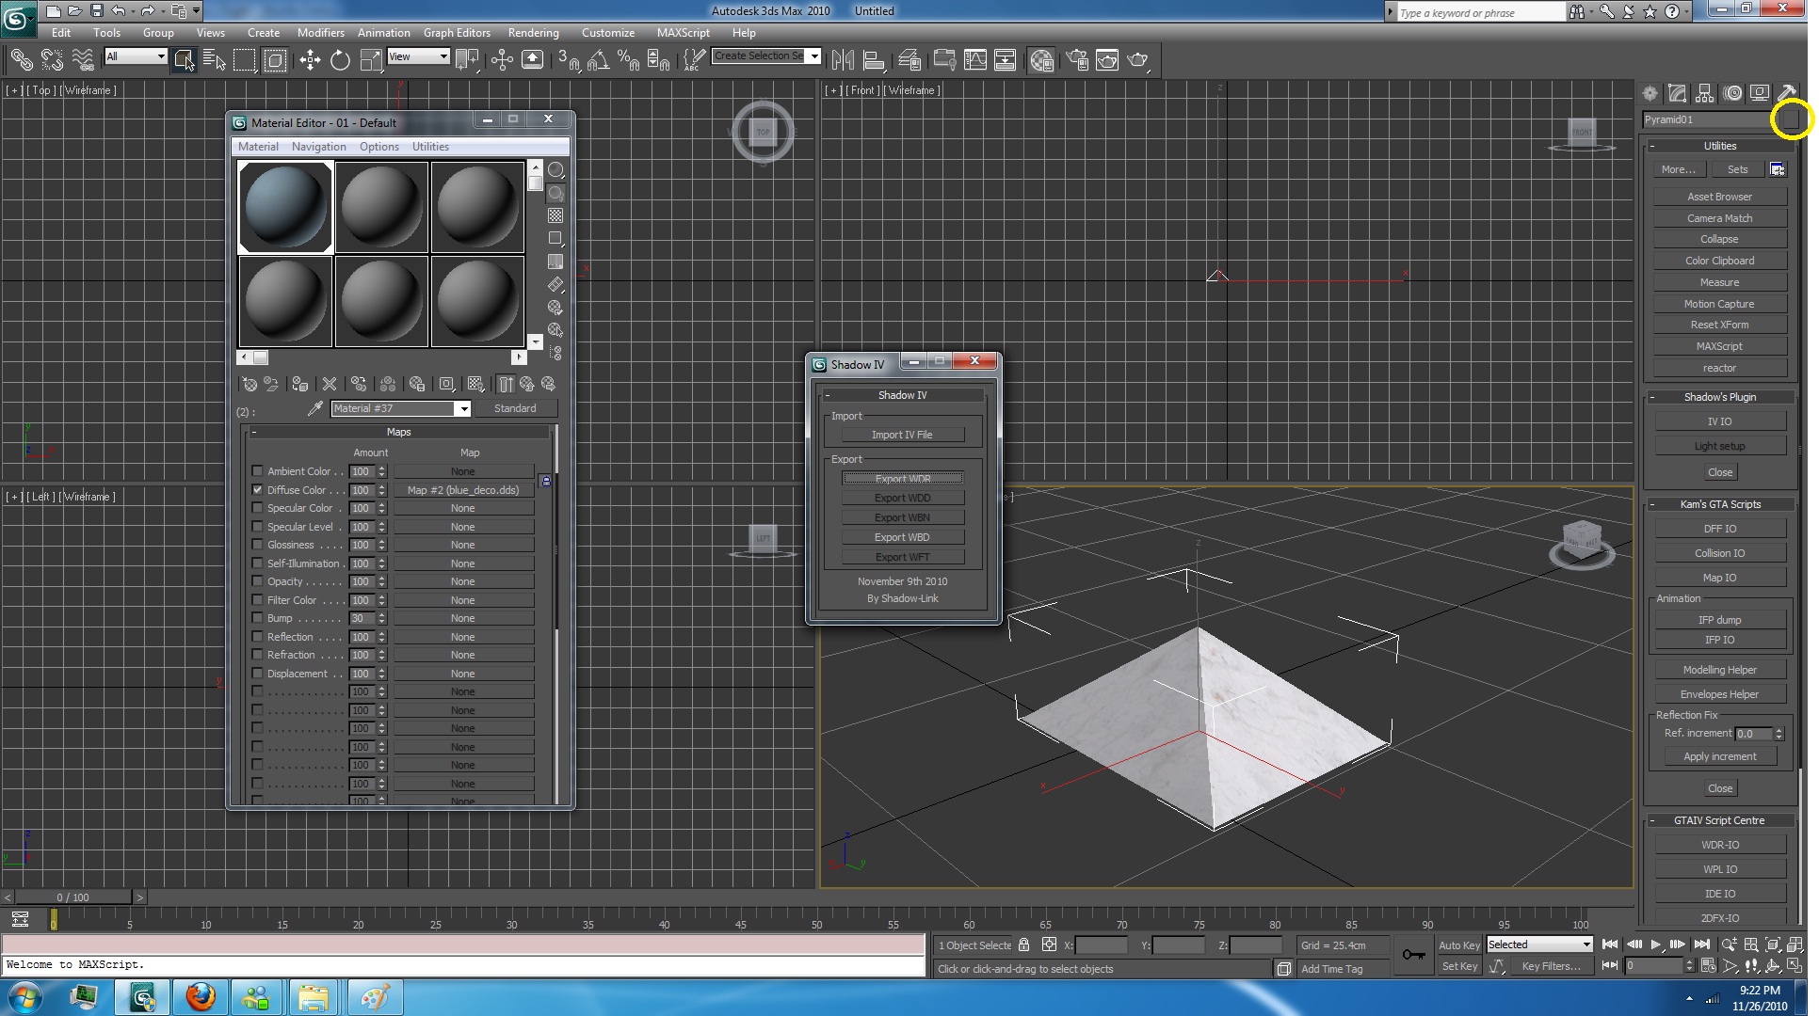The height and width of the screenshot is (1016, 1819).
Task: Enable Ambient Color map checkbox
Action: [257, 471]
